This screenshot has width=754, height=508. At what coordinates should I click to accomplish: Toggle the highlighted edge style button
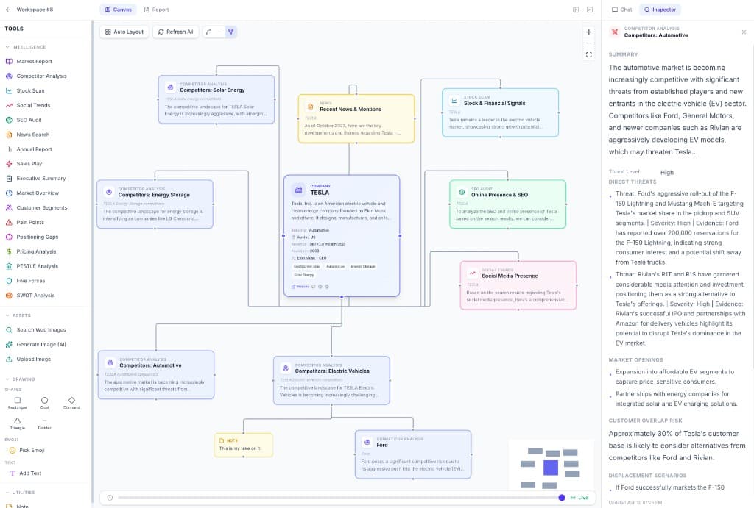[x=230, y=32]
